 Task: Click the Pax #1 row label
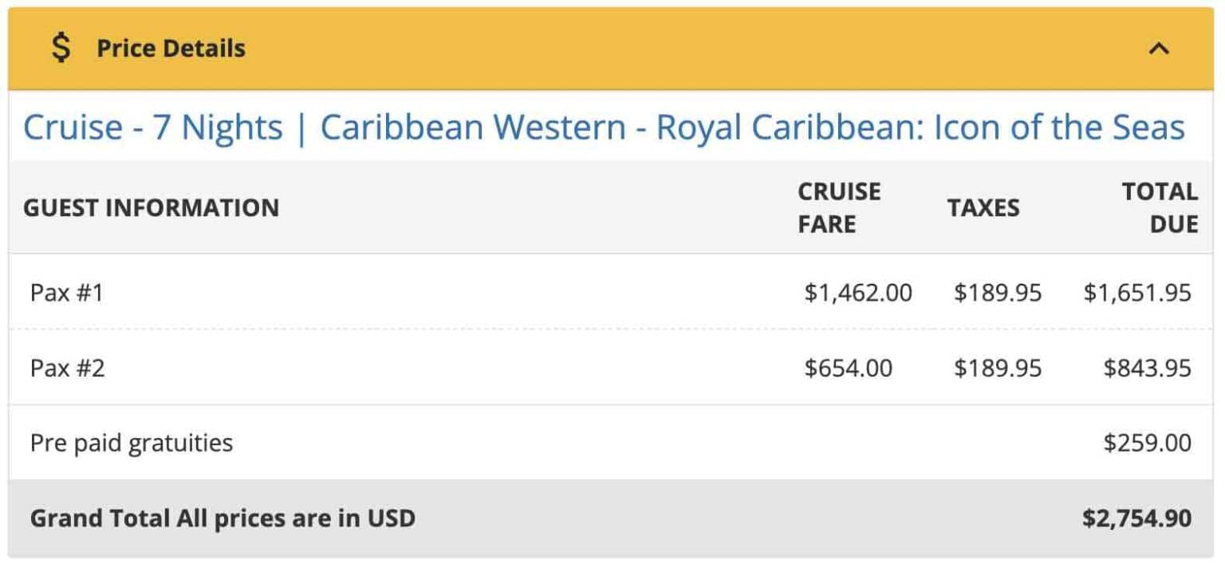67,293
